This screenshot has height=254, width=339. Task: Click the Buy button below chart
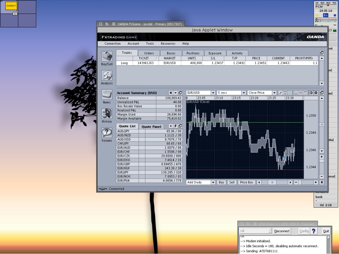click(x=221, y=183)
